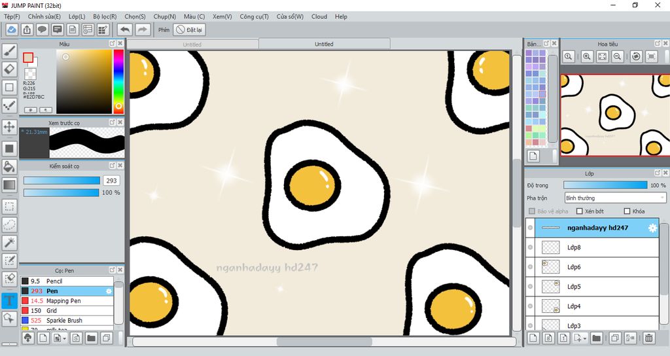670x356 pixels.
Task: Select the Mapping Pen brush
Action: point(67,301)
